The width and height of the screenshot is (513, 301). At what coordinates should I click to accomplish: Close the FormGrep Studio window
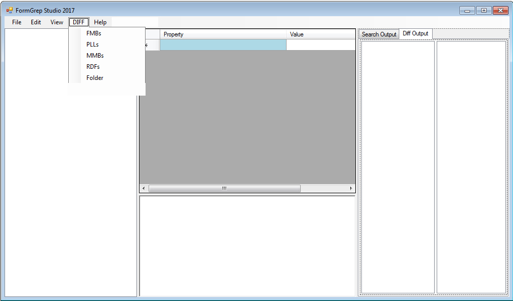pos(500,11)
